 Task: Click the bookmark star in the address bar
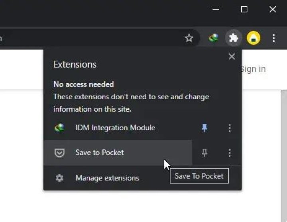189,38
